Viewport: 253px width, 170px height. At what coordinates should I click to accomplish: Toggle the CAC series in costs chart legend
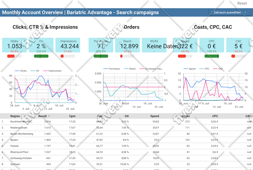218,69
